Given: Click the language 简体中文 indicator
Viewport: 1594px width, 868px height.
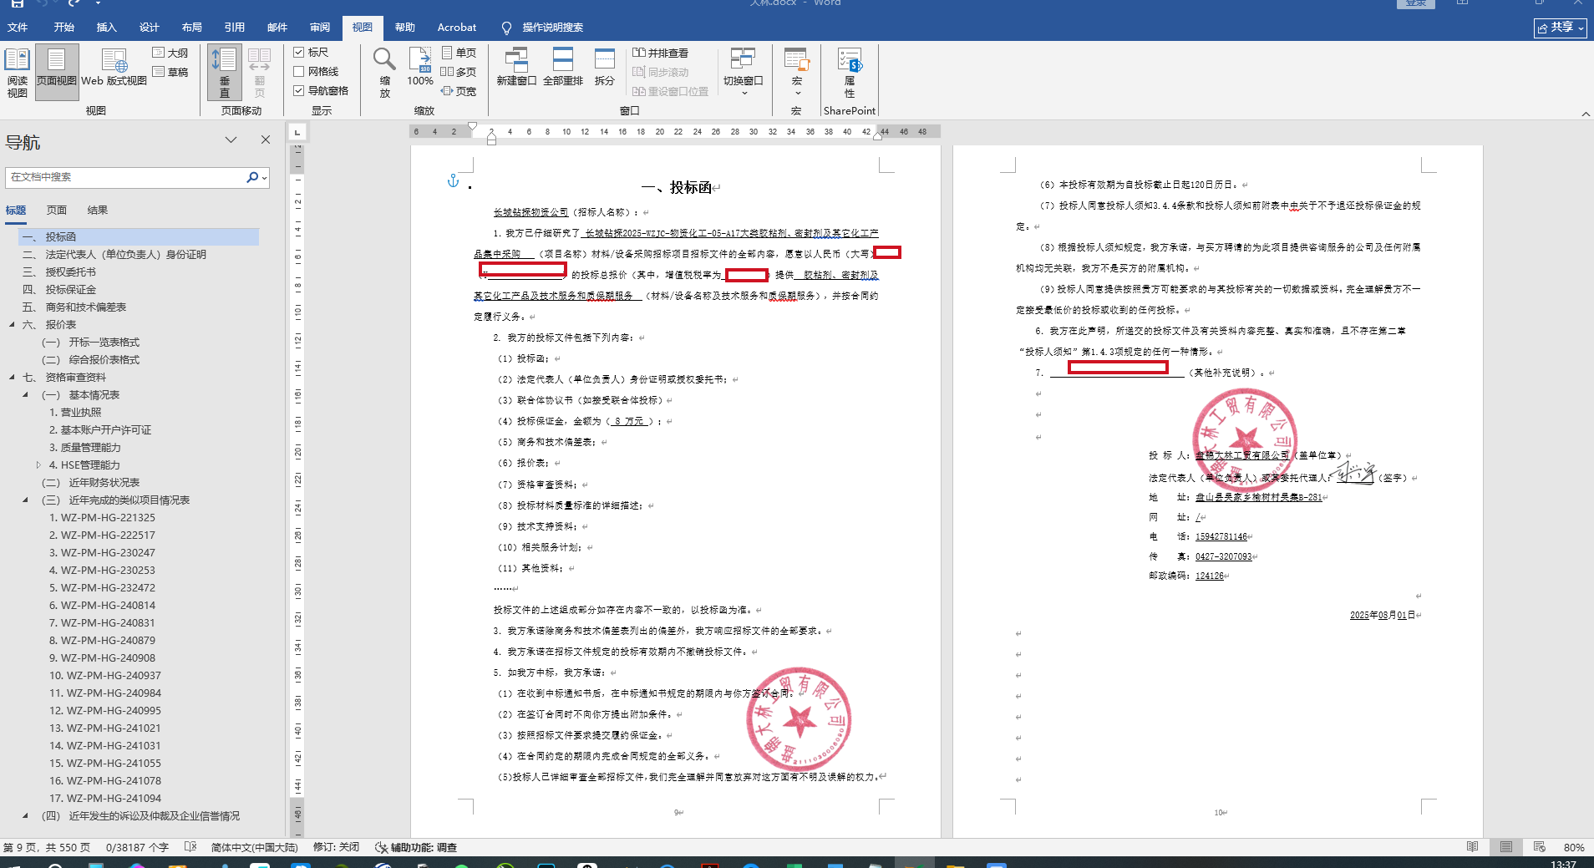Looking at the screenshot, I should 255,847.
